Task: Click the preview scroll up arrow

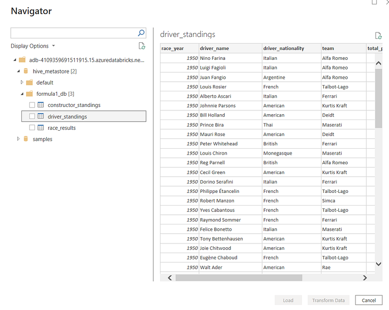Action: tap(379, 63)
